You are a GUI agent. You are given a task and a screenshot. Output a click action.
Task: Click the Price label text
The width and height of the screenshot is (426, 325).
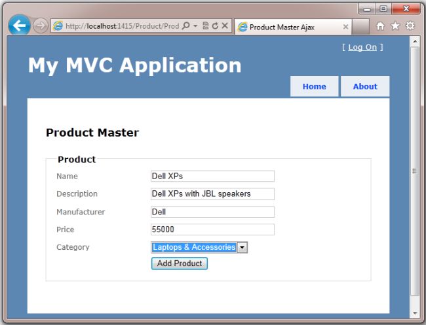point(65,230)
